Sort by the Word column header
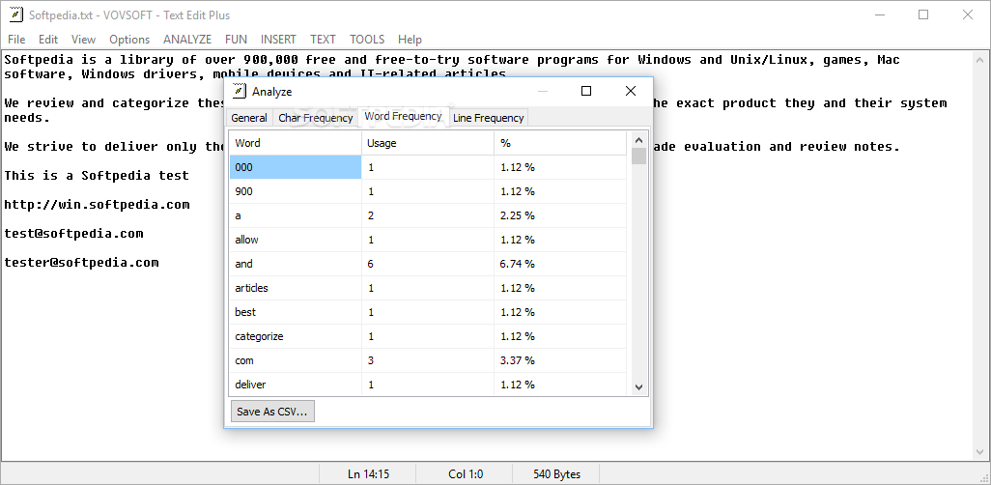 (296, 143)
